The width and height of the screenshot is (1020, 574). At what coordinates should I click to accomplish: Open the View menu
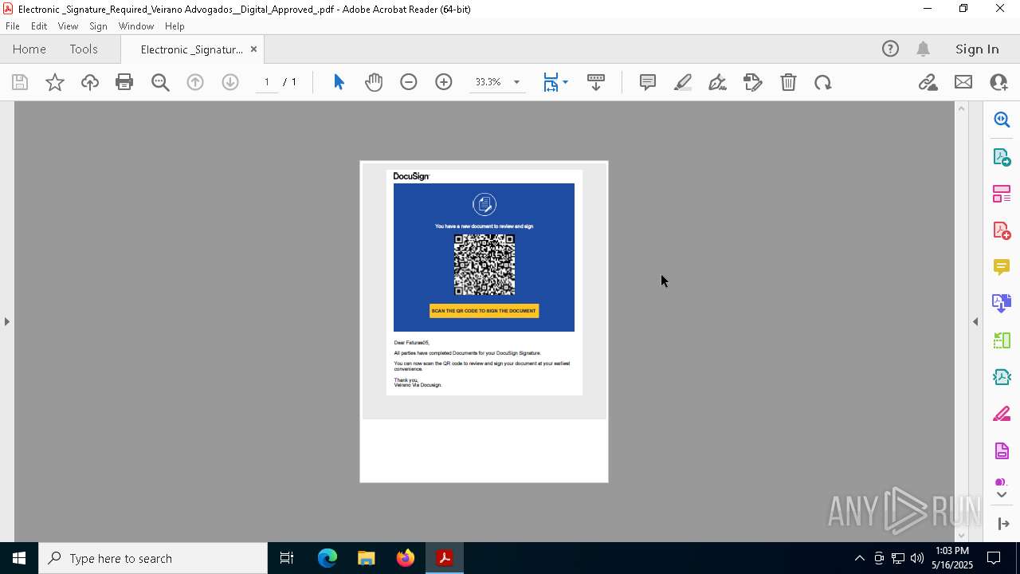[x=68, y=26]
